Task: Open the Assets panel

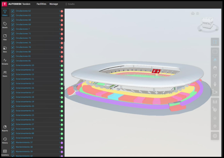Action: (5, 25)
